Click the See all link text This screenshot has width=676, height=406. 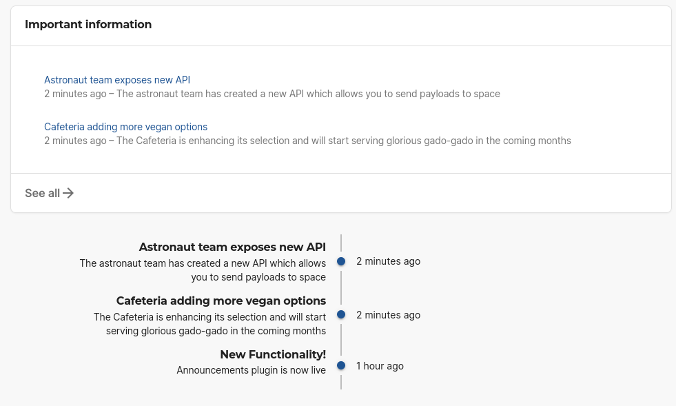(x=42, y=193)
